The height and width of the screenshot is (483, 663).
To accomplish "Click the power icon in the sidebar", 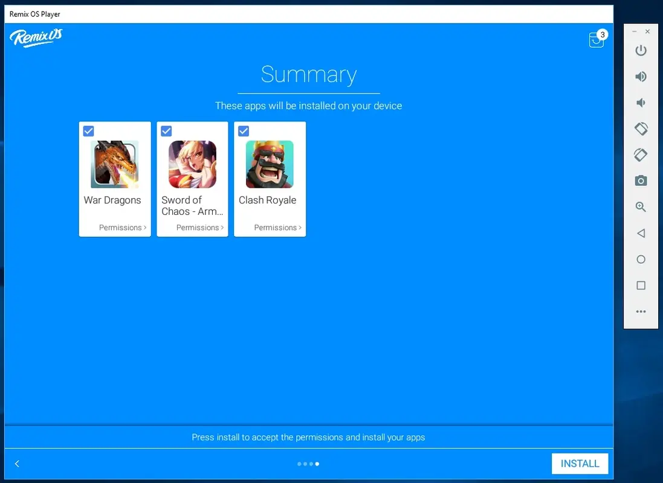I will pos(641,51).
